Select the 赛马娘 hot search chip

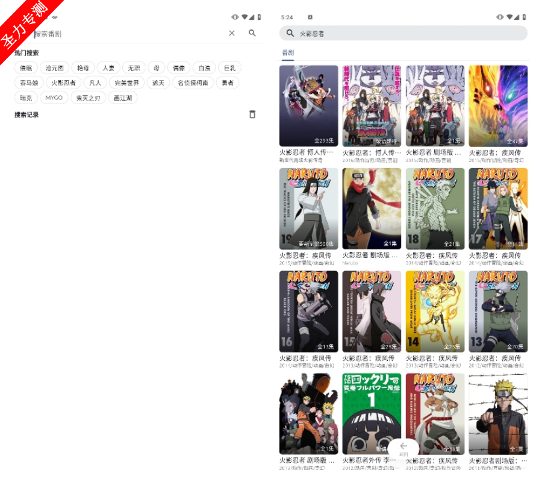click(29, 83)
